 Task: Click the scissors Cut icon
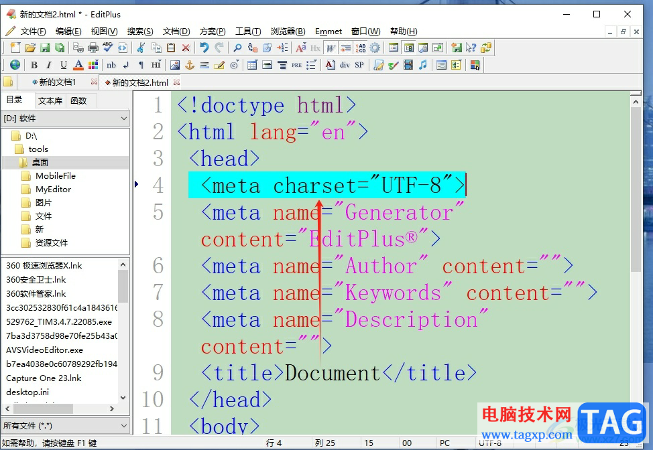(x=141, y=48)
